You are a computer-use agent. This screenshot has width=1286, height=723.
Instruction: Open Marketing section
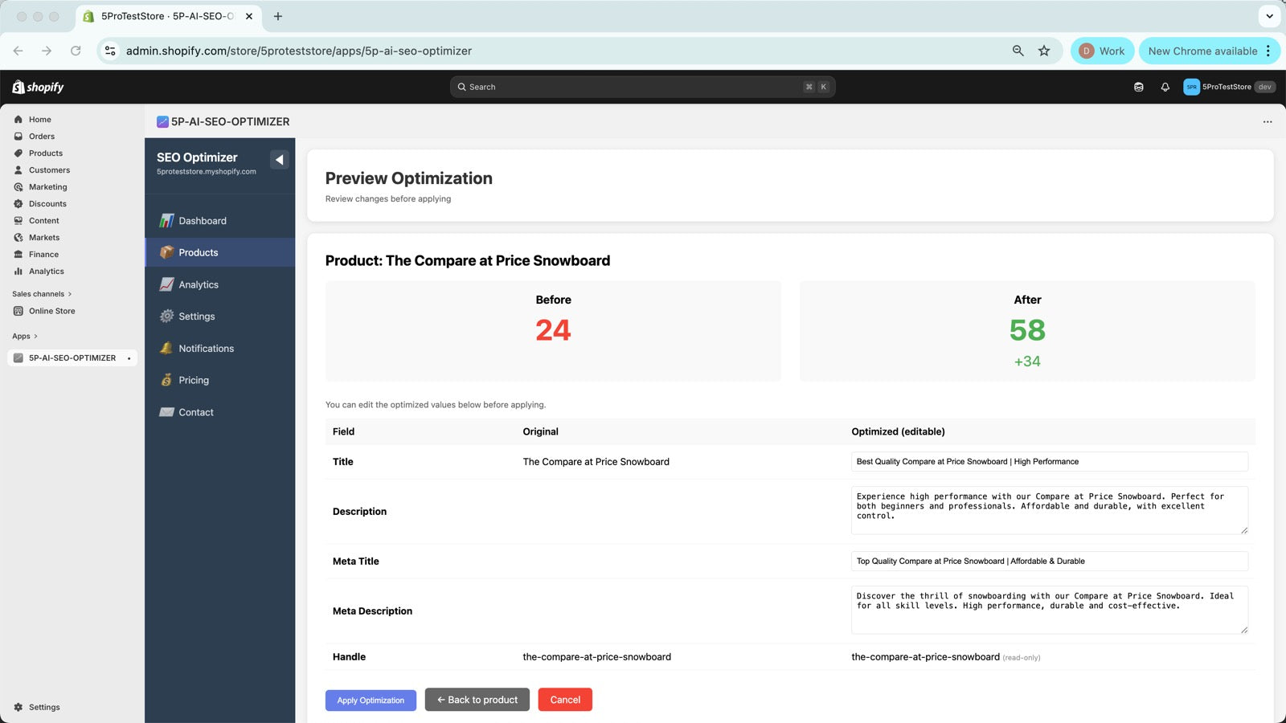[x=47, y=187]
